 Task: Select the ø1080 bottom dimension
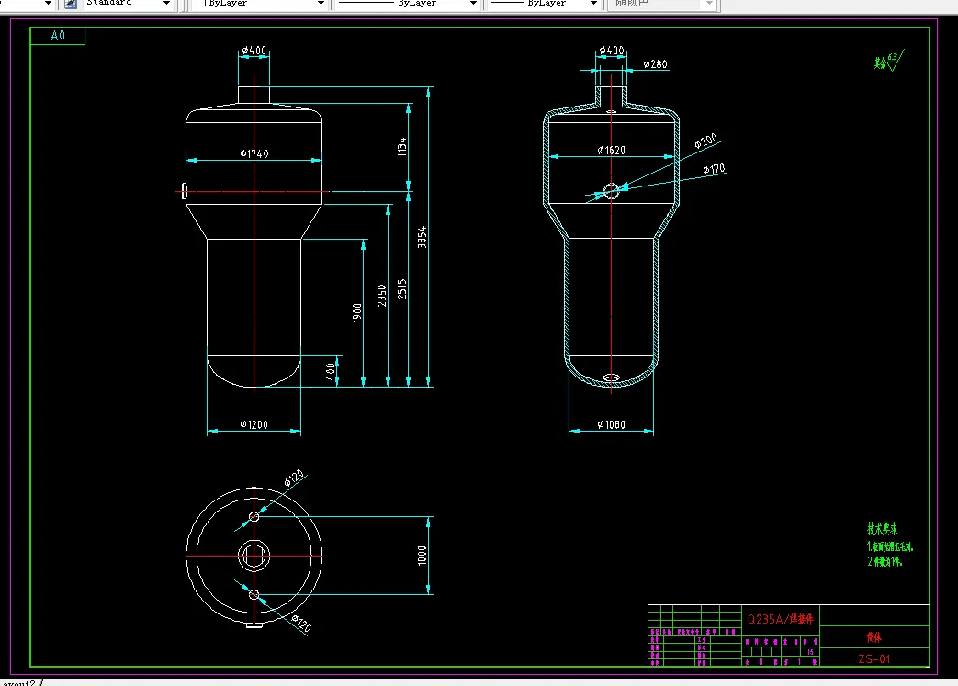pos(611,424)
